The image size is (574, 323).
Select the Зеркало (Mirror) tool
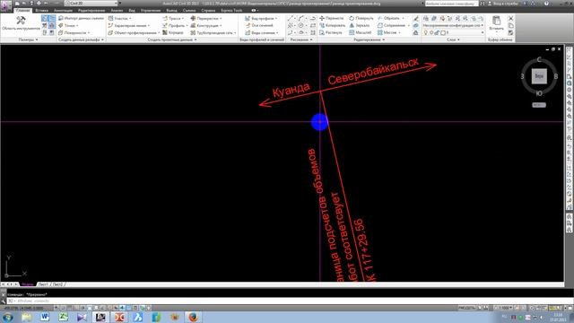tap(360, 25)
